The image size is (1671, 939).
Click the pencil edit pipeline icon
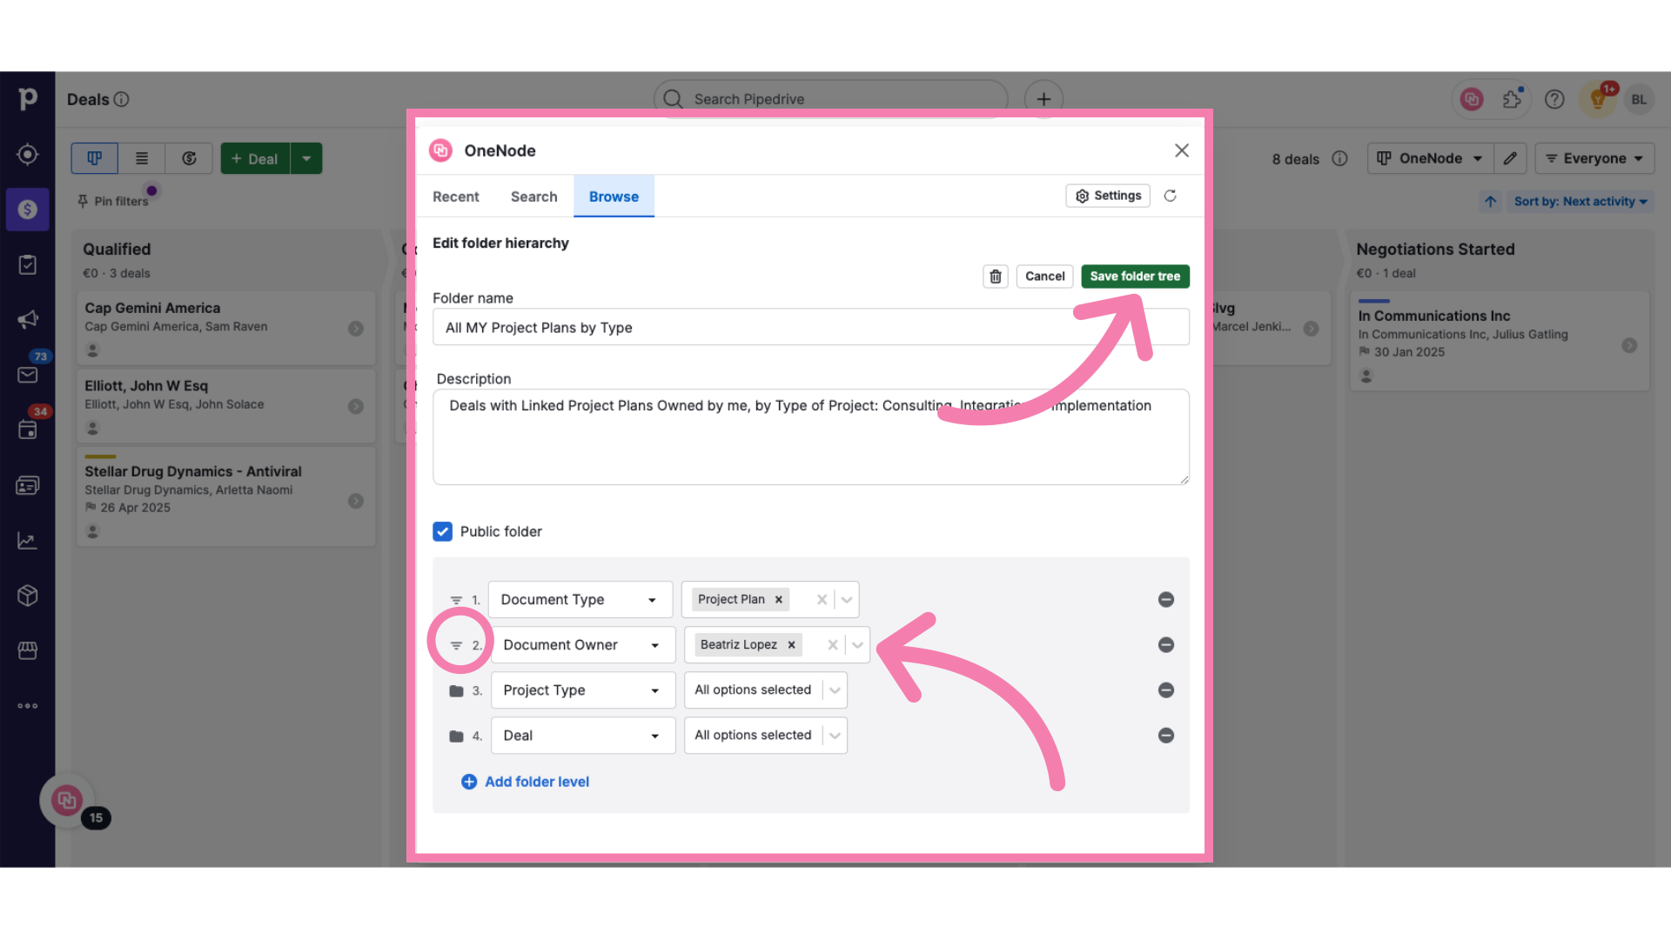pos(1510,158)
